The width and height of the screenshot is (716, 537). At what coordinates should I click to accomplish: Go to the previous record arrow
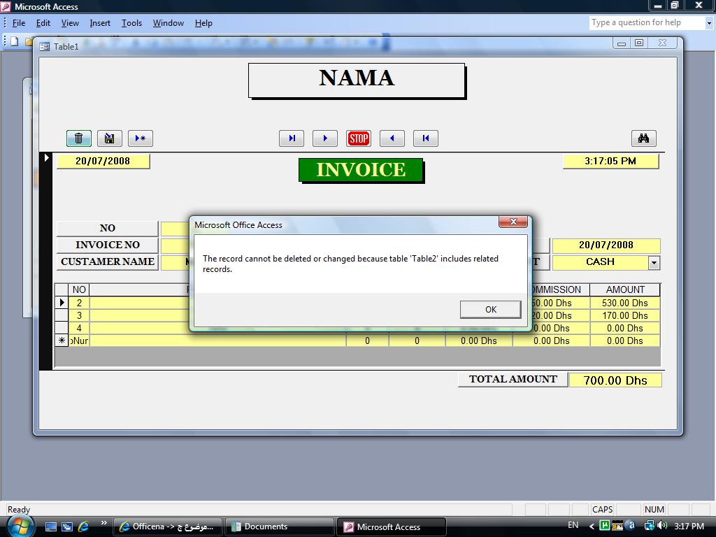(x=392, y=138)
